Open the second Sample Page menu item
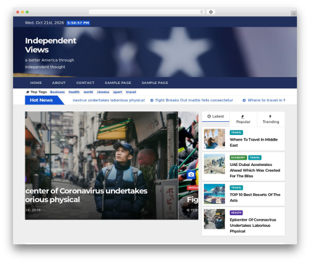This screenshot has width=310, height=263. point(155,83)
